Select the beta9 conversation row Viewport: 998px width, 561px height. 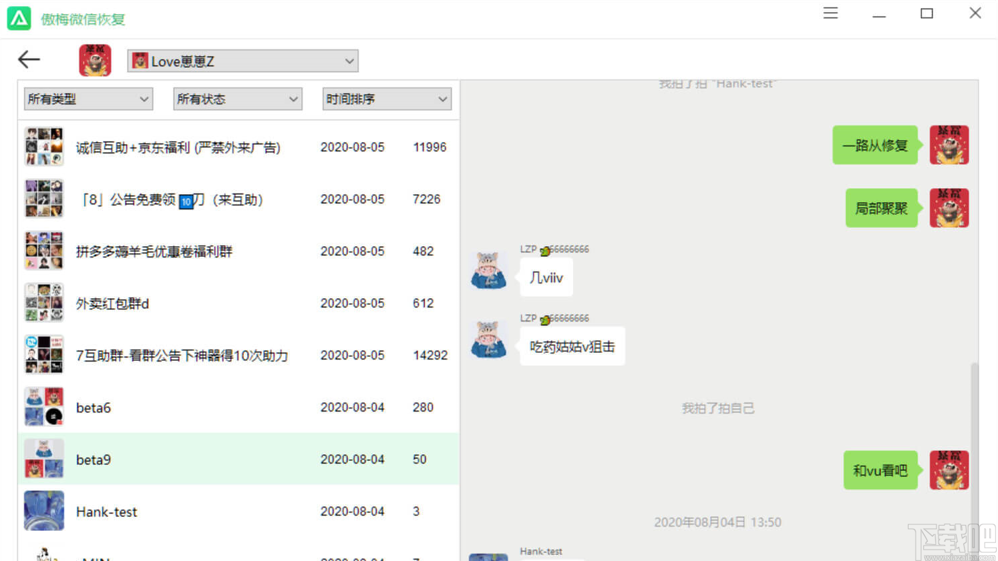[x=200, y=459]
